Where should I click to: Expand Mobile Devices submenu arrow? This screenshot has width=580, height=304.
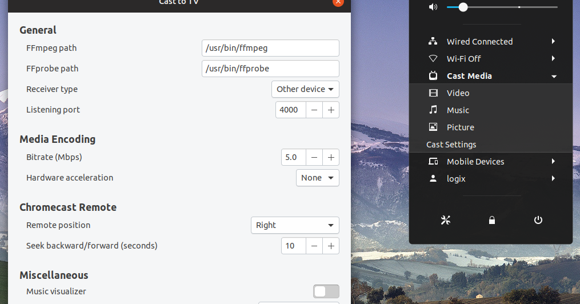[x=553, y=161]
